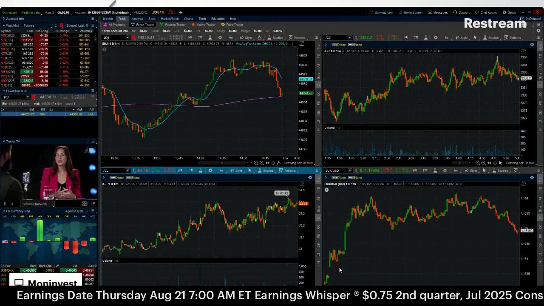The height and width of the screenshot is (306, 544).
Task: Open the Futures watchlist dropdown
Action: point(37,25)
